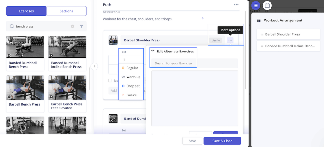Play the Barbell Shoulder Press video thumbnail
324x147 pixels.
(113, 40)
